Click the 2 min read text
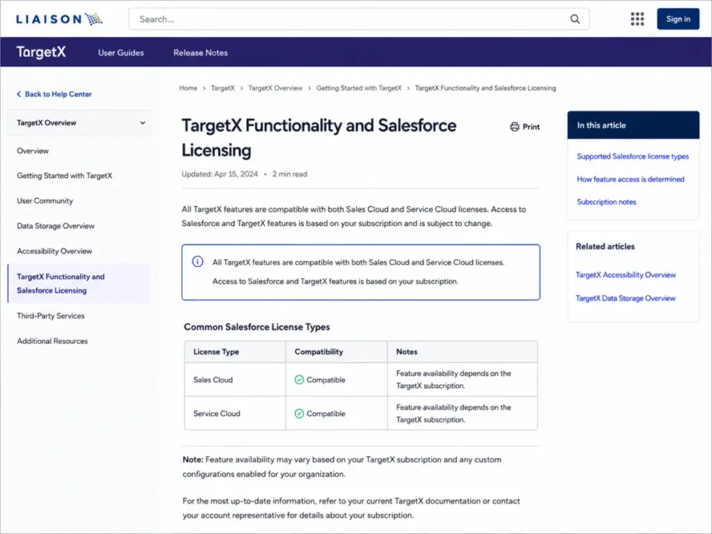Image resolution: width=712 pixels, height=534 pixels. click(x=290, y=174)
